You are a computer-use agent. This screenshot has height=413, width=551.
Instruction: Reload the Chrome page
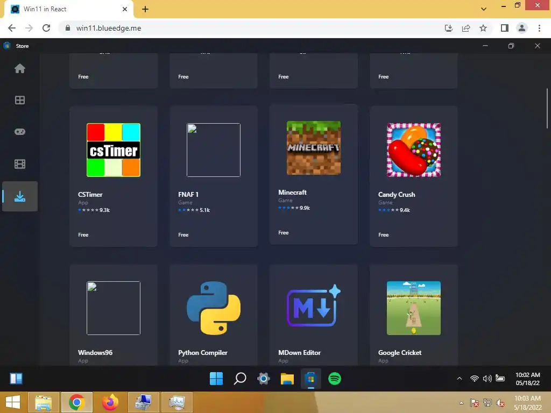(46, 28)
